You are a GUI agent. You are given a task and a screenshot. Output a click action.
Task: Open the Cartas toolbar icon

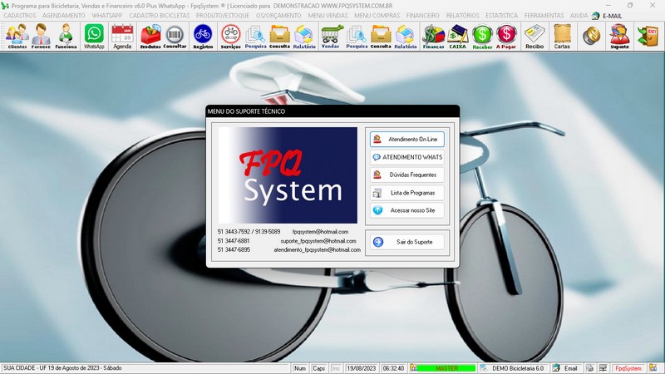562,36
